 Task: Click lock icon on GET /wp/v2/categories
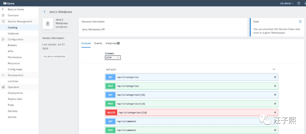[275, 77]
